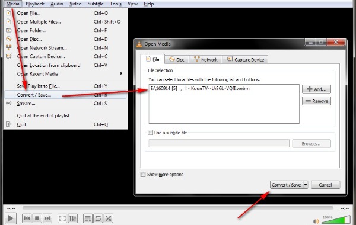The width and height of the screenshot is (356, 225).
Task: Switch to Capture Device tab
Action: pyautogui.click(x=245, y=60)
